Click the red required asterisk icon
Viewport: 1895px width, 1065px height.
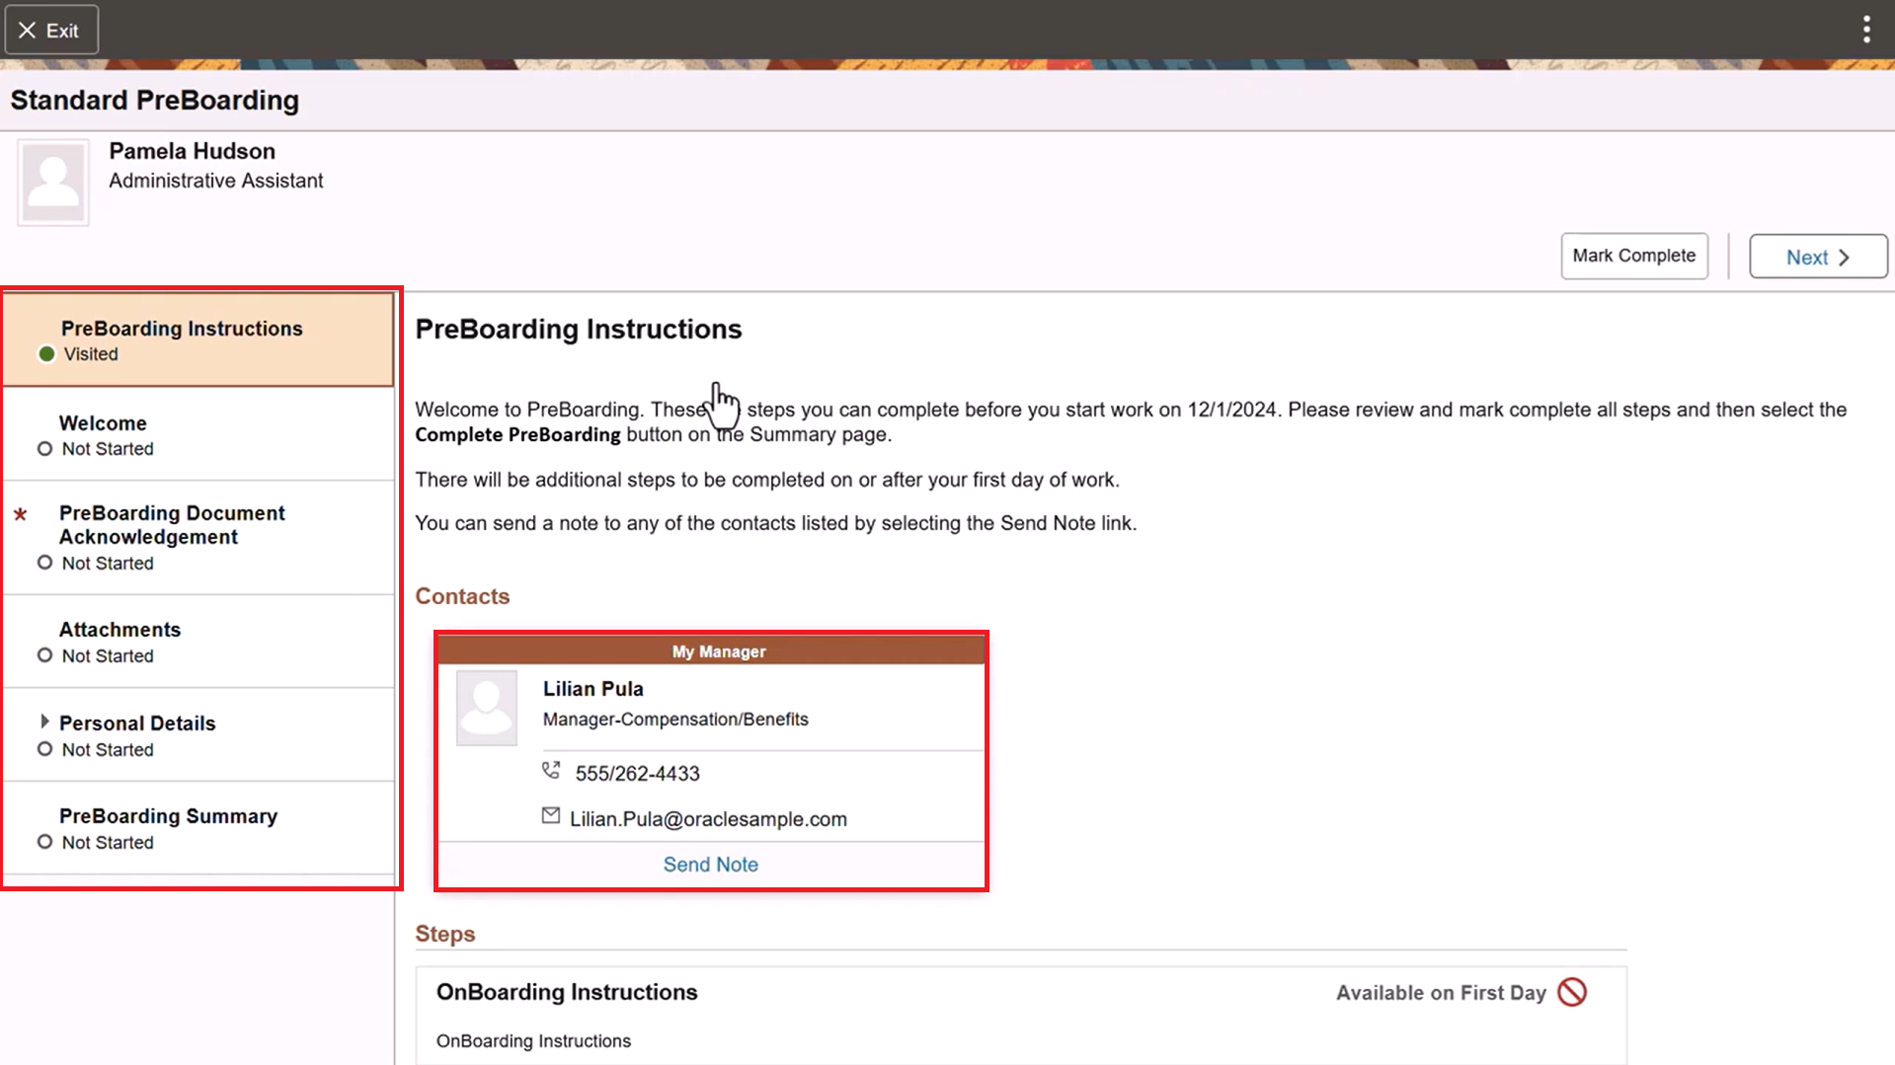(20, 514)
